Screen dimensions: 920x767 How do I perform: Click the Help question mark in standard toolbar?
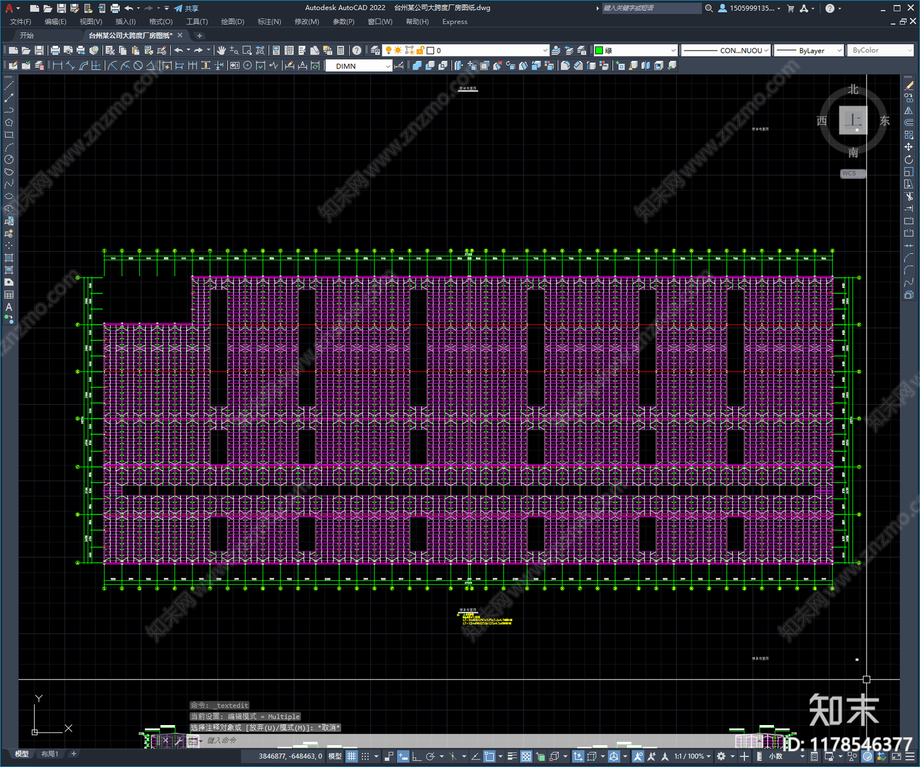(x=356, y=51)
